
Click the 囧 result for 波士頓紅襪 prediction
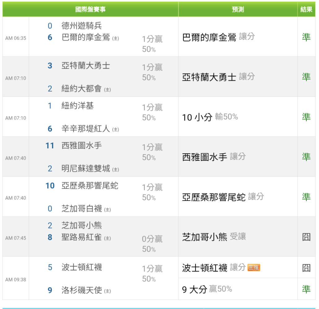(306, 268)
